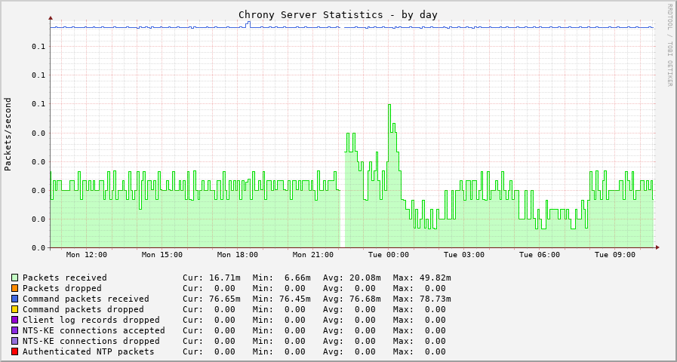Click the Tue 06:00 time label
This screenshot has height=362, width=677.
click(x=540, y=255)
